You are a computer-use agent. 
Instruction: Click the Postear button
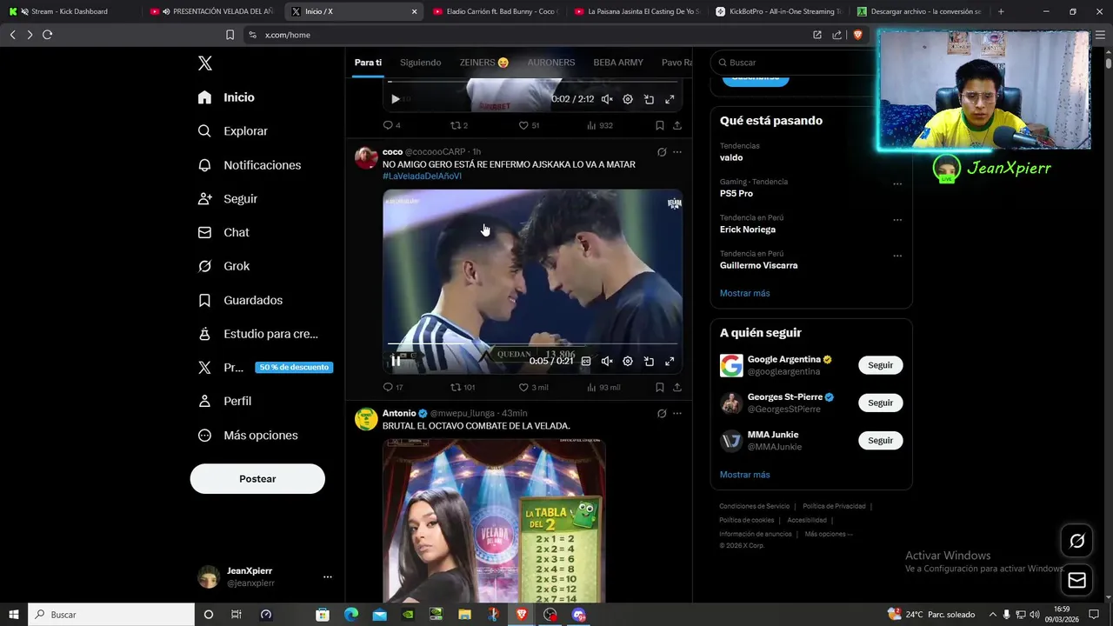point(257,479)
